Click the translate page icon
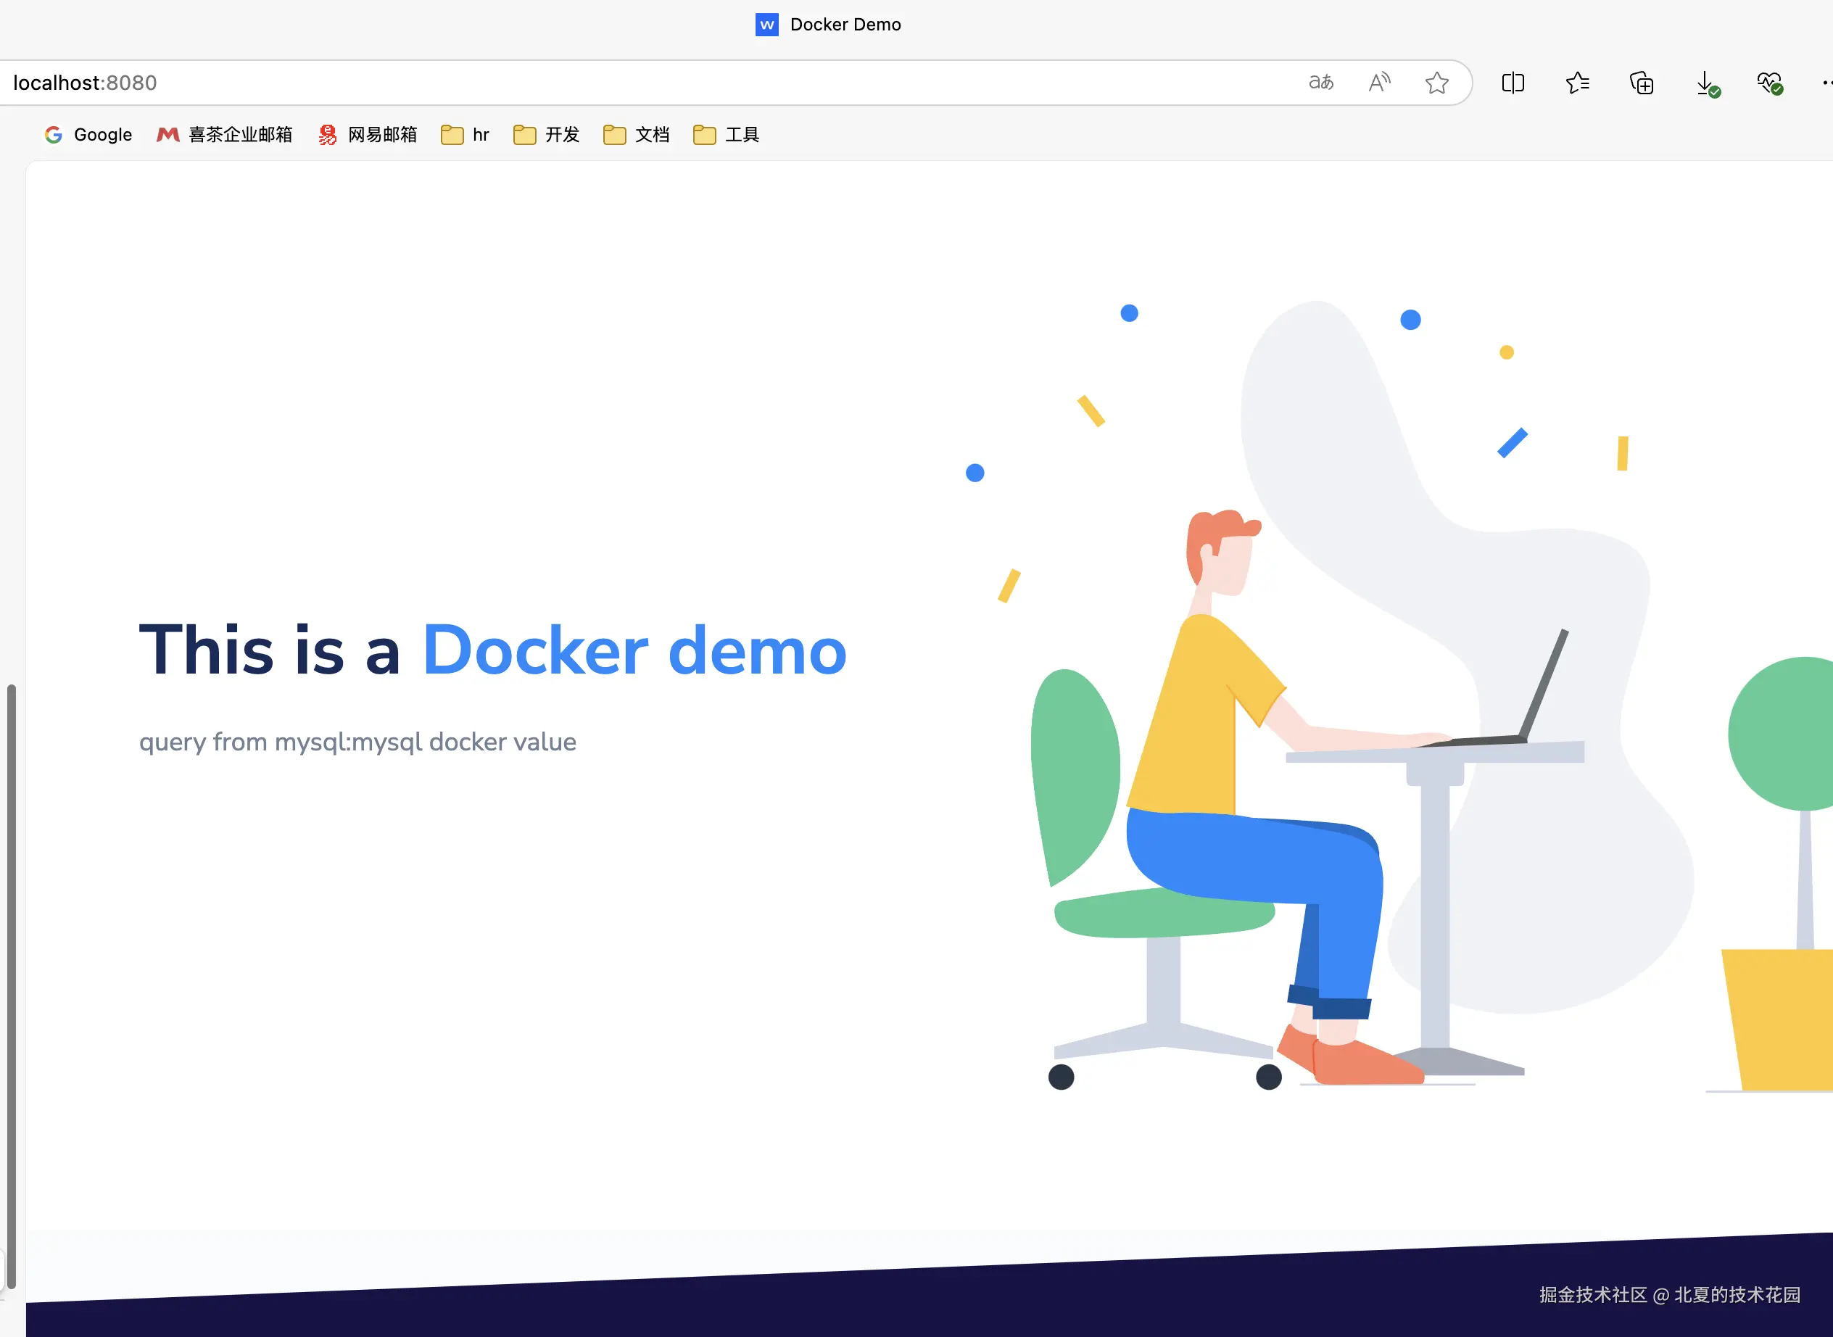The image size is (1833, 1337). pos(1320,83)
